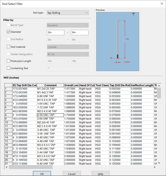166x176 pixels.
Task: Click the tool icon in Preview corner
Action: [x=133, y=14]
